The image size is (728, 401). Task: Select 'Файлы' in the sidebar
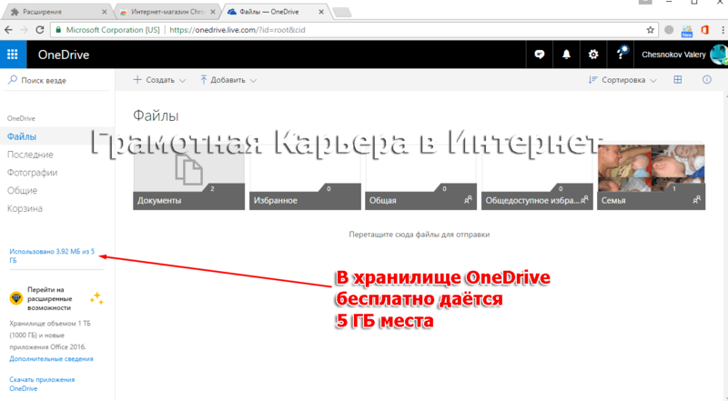pos(22,136)
